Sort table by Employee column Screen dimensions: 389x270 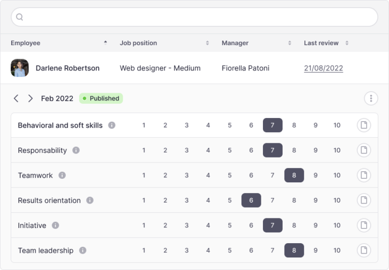[105, 43]
